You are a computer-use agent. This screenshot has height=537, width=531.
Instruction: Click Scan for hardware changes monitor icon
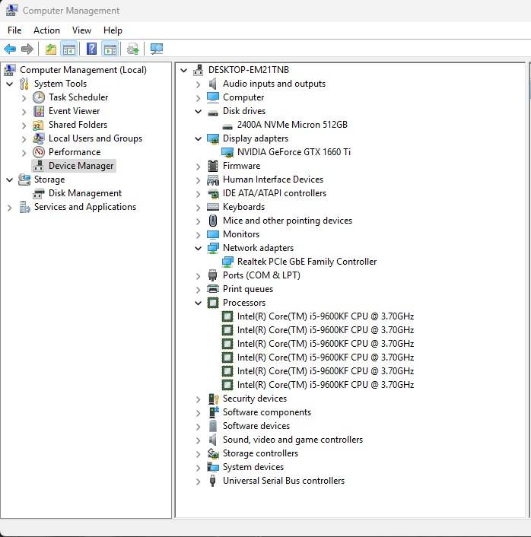(157, 49)
